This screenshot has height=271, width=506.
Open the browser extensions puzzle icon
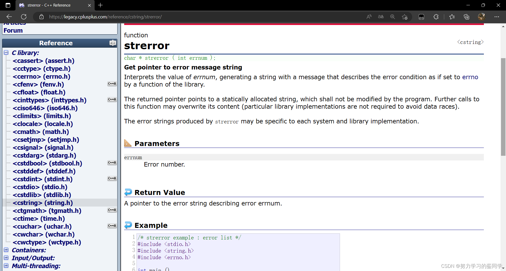[x=436, y=17]
